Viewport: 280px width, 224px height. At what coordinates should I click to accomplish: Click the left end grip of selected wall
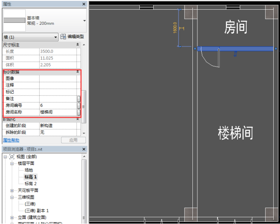click(x=195, y=48)
